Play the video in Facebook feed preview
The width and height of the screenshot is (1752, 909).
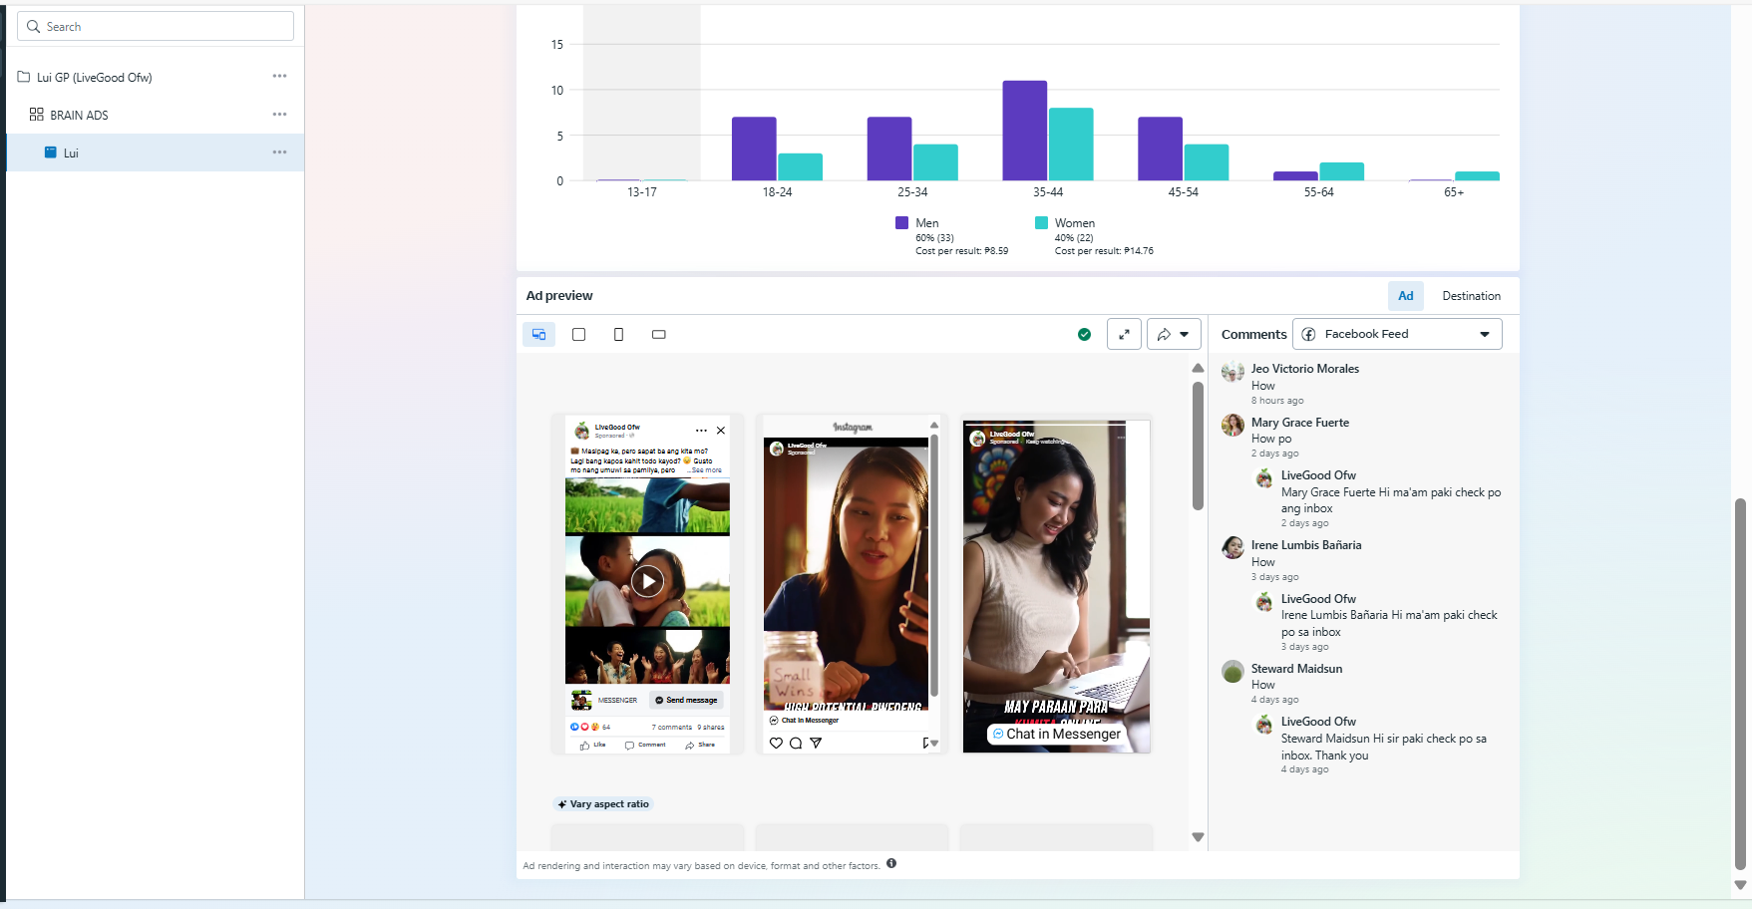click(647, 581)
